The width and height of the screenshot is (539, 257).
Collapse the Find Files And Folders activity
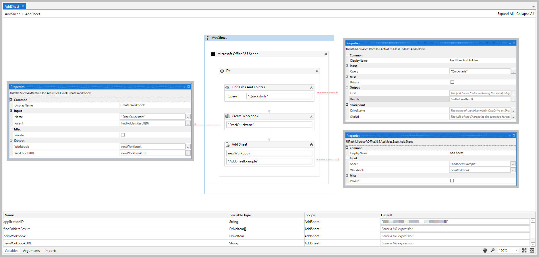(312, 87)
